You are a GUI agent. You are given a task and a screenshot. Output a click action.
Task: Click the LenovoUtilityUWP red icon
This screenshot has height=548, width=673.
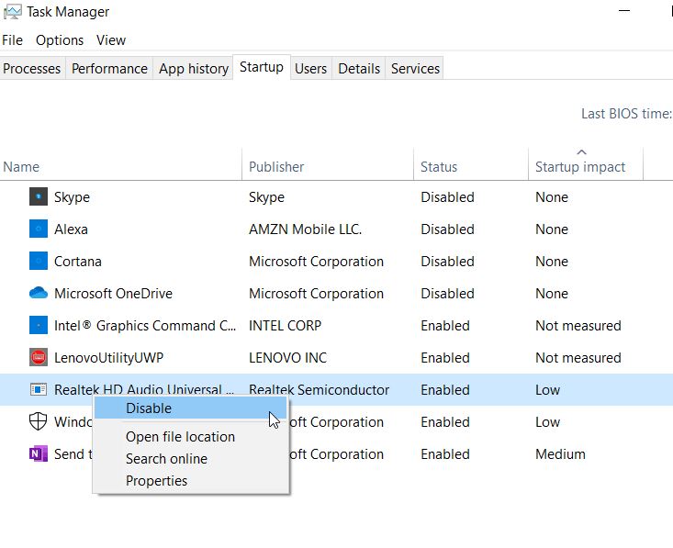point(39,357)
